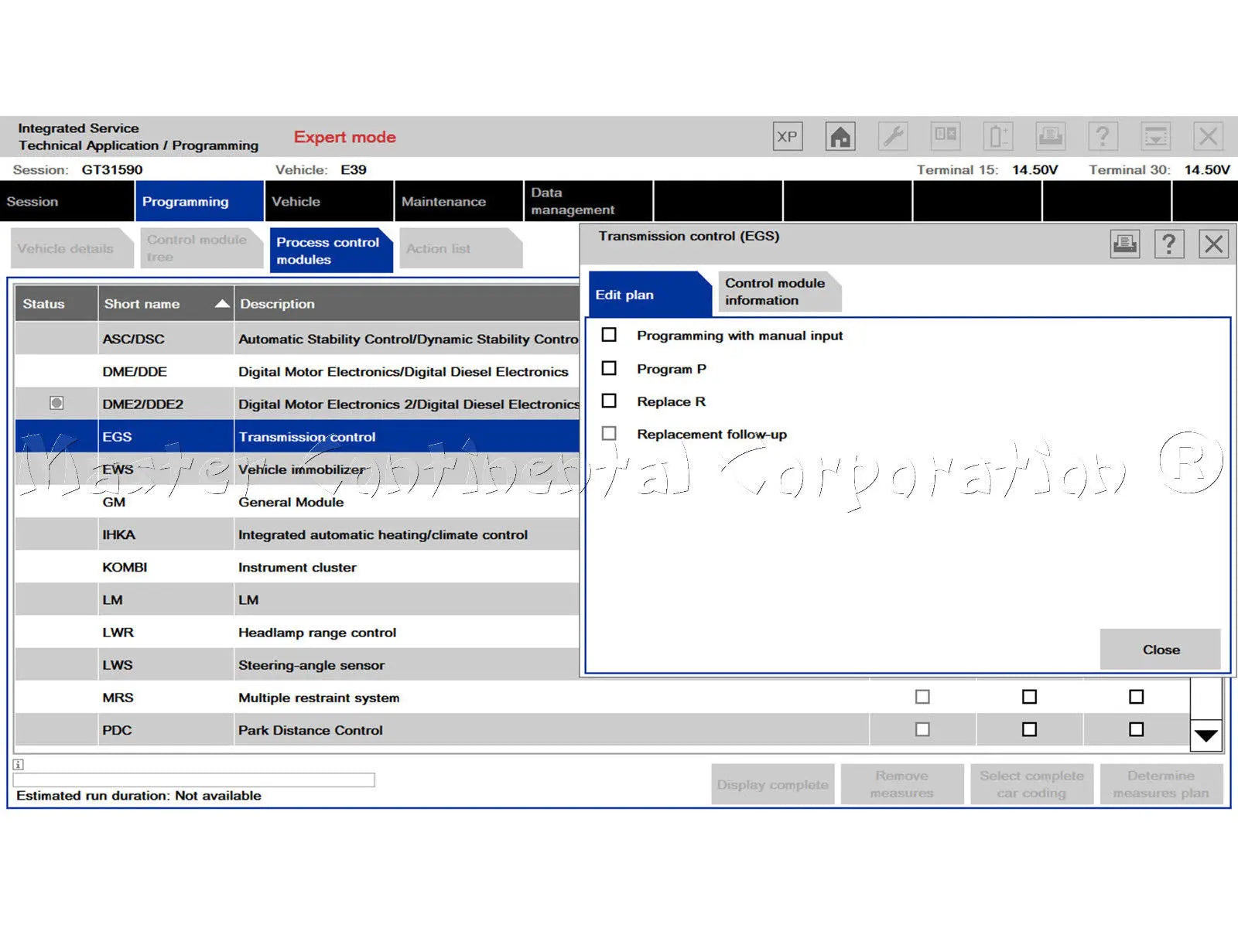Click the XP icon in top toolbar

pyautogui.click(x=787, y=137)
